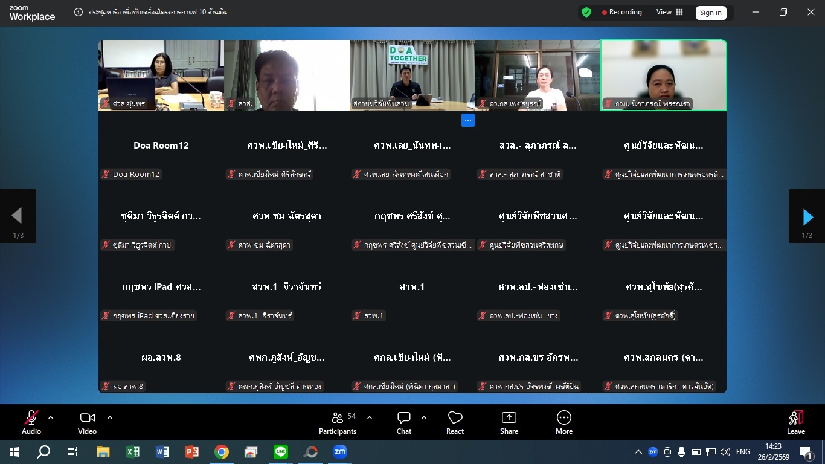This screenshot has height=464, width=825.
Task: Click the green encryption shield icon
Action: pyautogui.click(x=586, y=12)
